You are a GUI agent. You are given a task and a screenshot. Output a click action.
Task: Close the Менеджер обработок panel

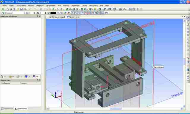[39, 16]
